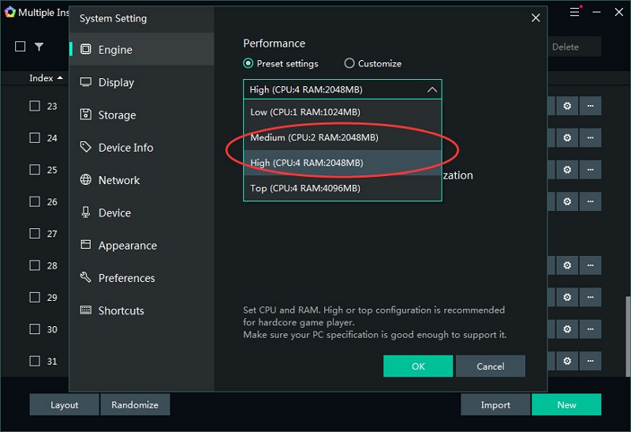631x432 pixels.
Task: Click the instance list vertical scrollbar
Action: 627,336
